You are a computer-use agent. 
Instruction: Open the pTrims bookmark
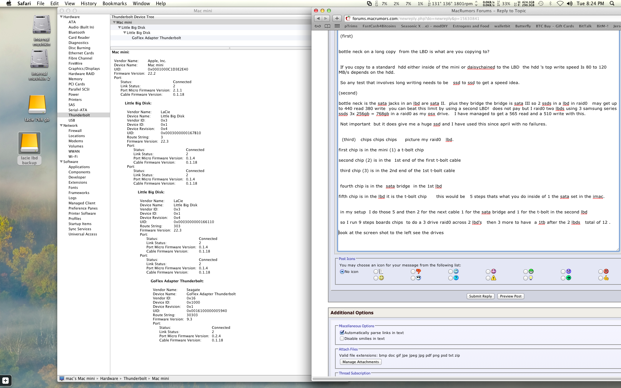click(x=351, y=26)
